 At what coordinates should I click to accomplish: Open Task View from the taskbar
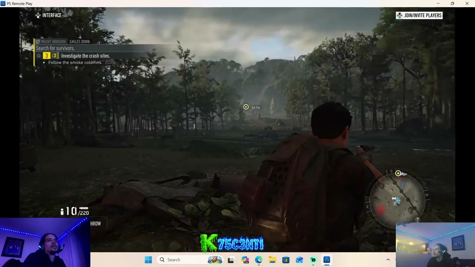230,260
